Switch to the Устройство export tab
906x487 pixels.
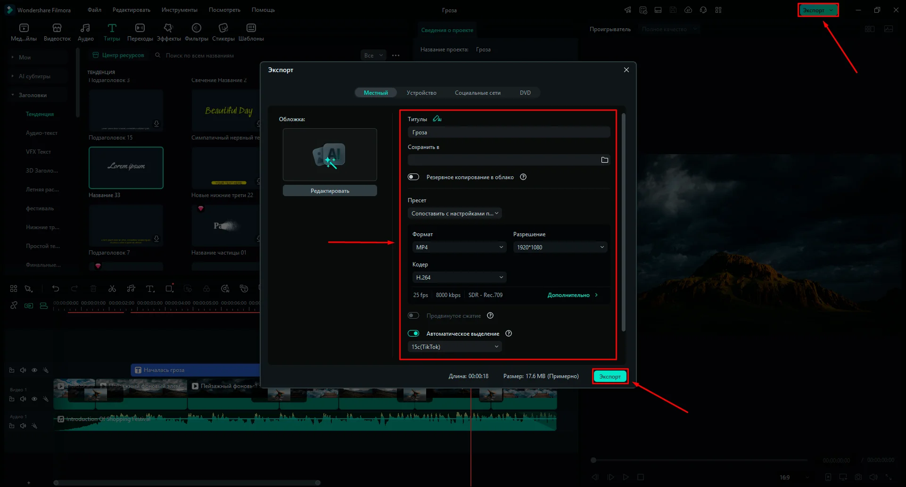click(x=421, y=93)
